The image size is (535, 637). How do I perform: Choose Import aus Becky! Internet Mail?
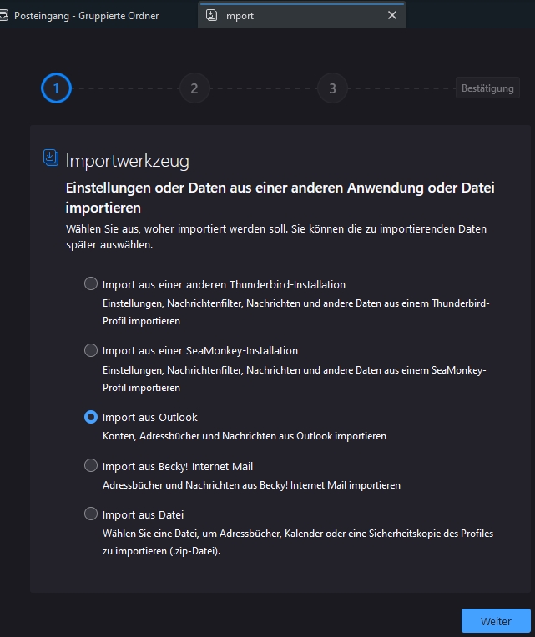click(91, 466)
